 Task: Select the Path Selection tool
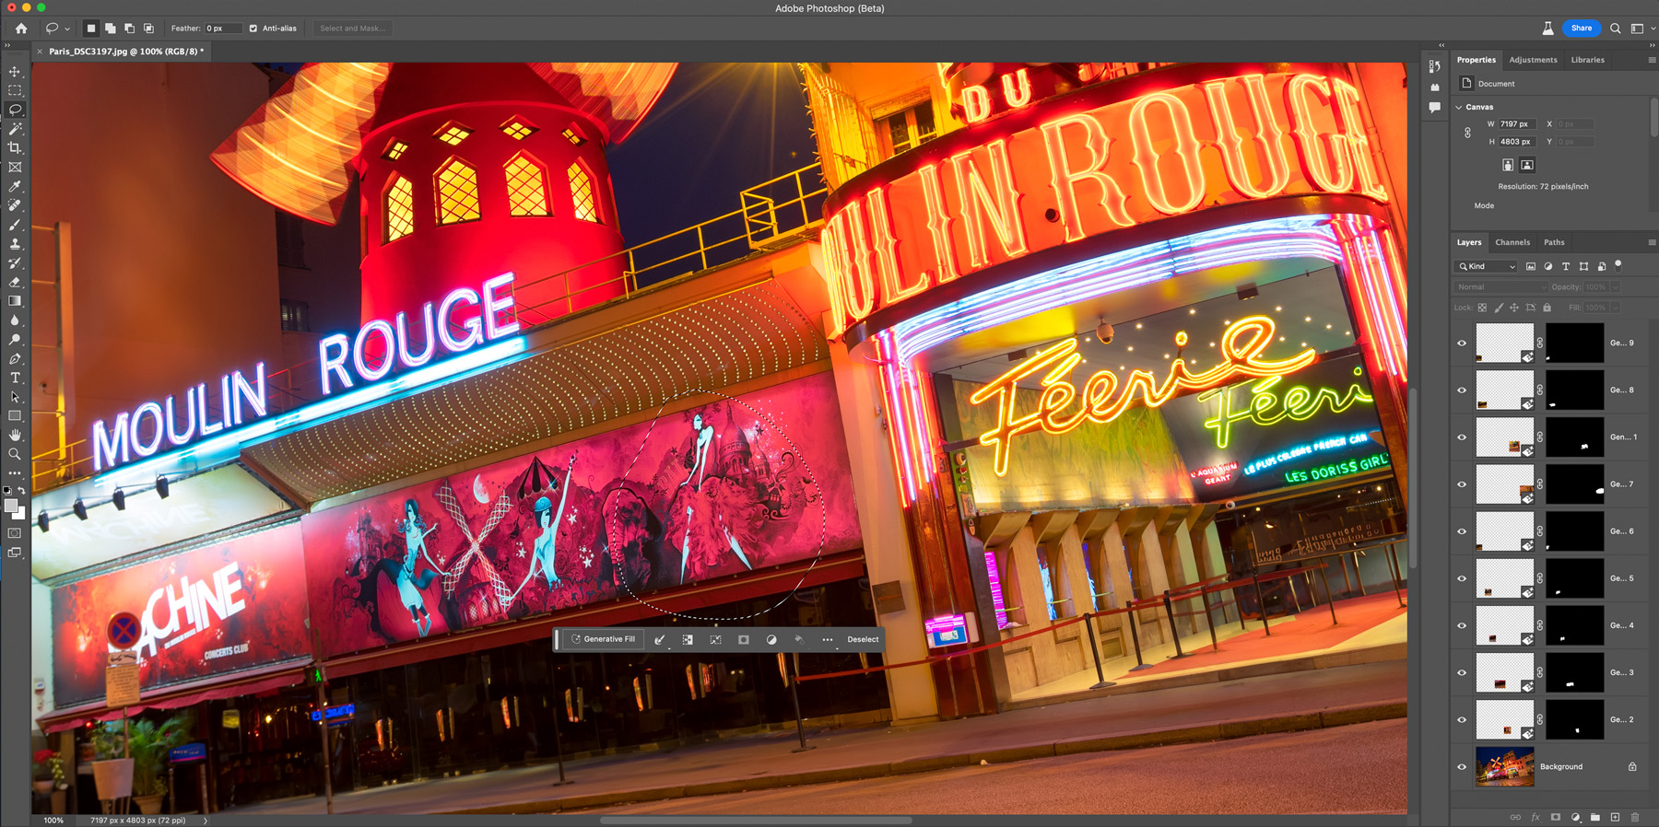tap(15, 397)
